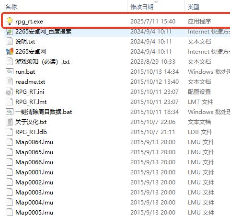
Task: Sort by the 类型 column header
Action: click(x=194, y=7)
